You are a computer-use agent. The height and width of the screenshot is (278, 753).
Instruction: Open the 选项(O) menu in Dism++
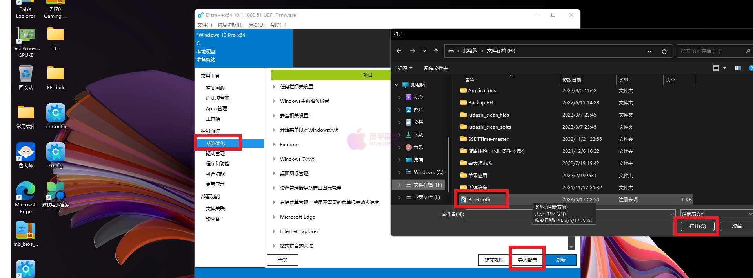256,25
